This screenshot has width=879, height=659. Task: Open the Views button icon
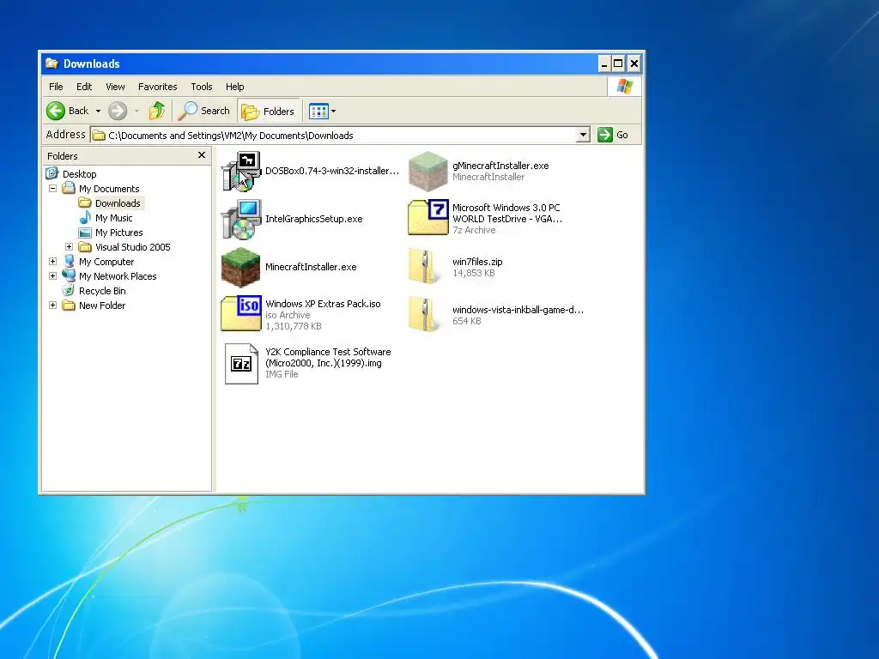318,111
